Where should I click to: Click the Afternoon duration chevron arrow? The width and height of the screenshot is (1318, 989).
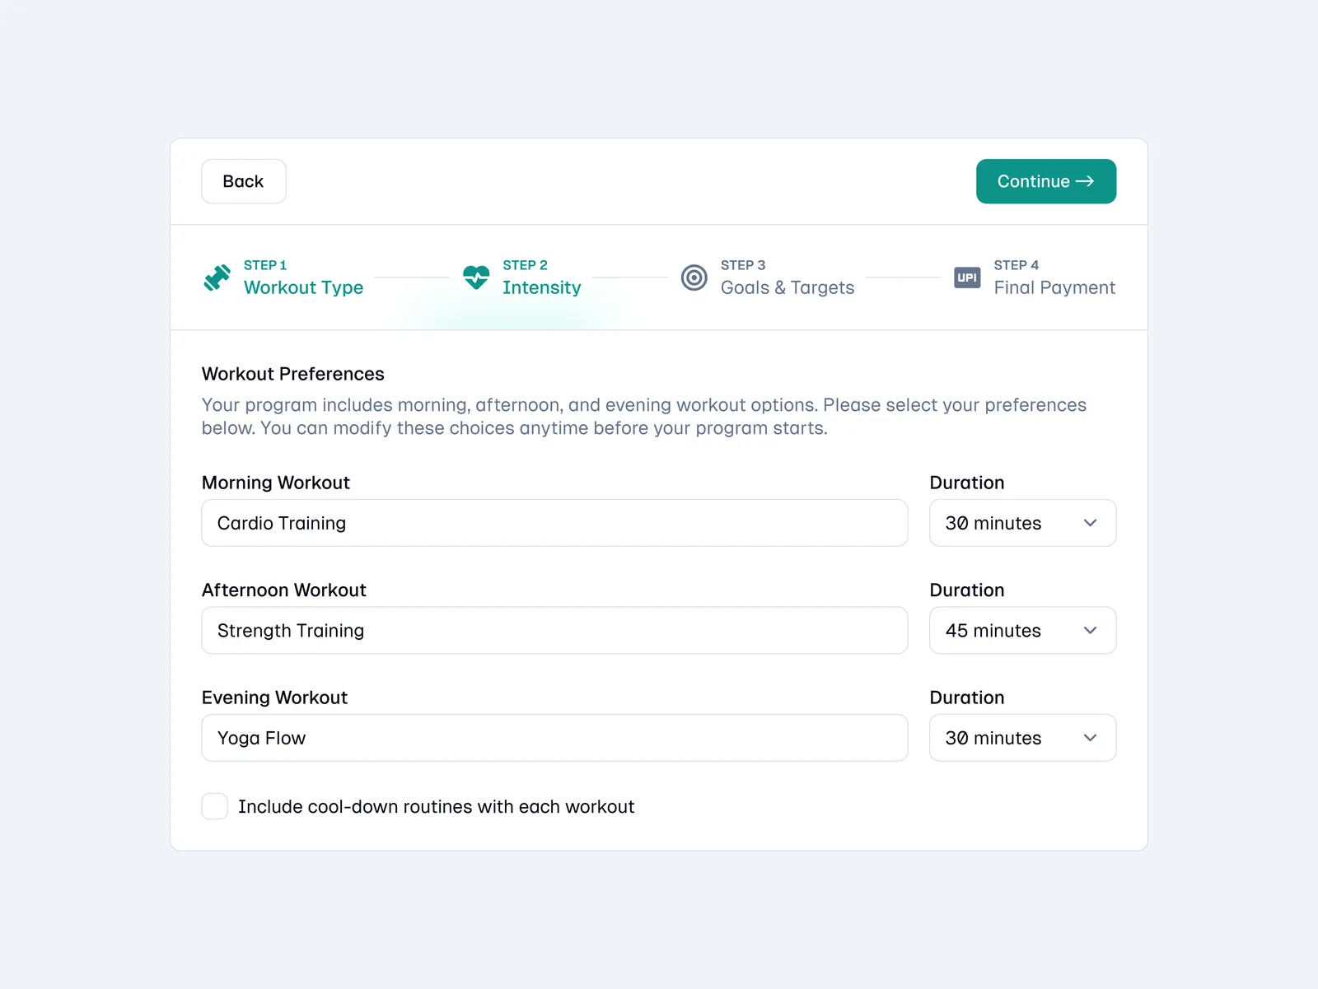(x=1090, y=631)
